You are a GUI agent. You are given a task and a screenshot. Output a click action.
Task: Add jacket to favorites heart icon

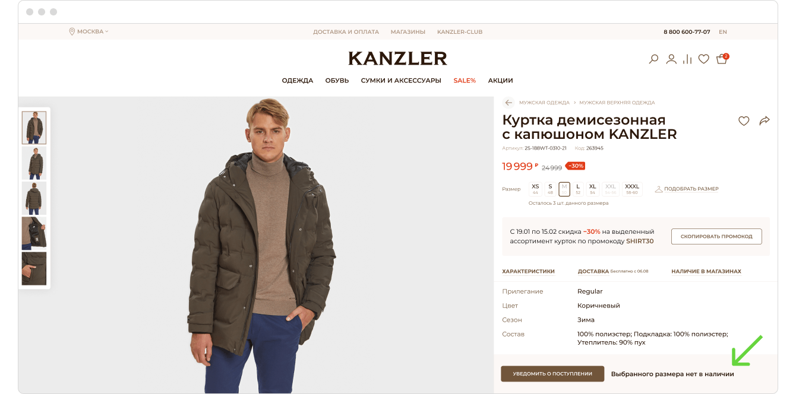[744, 121]
